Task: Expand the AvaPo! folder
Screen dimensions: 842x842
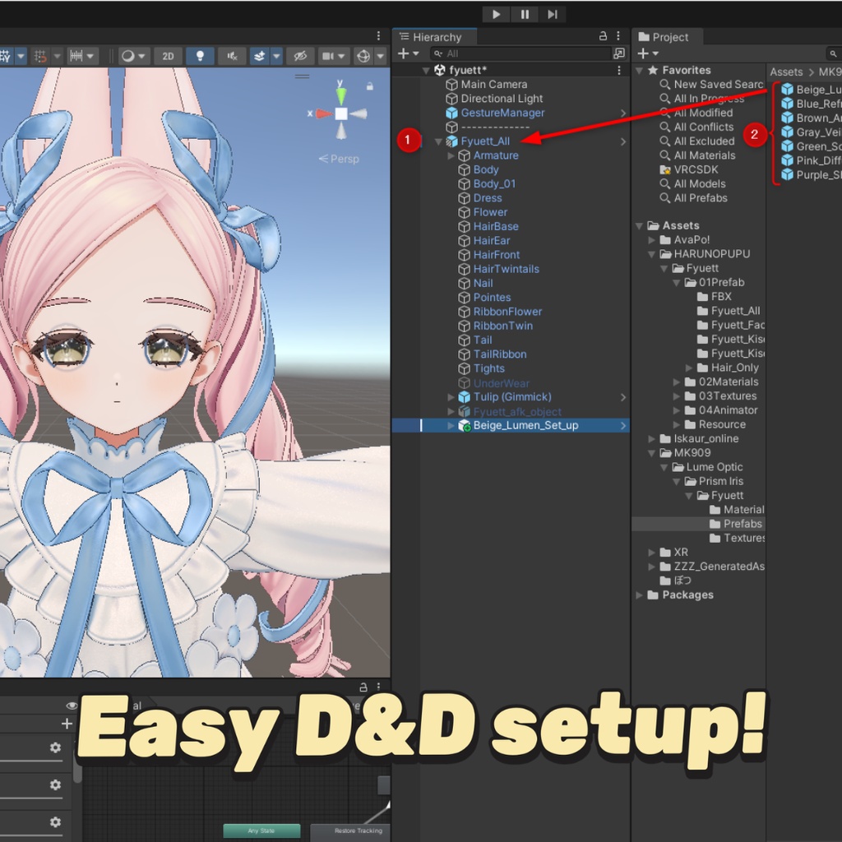Action: click(x=651, y=240)
